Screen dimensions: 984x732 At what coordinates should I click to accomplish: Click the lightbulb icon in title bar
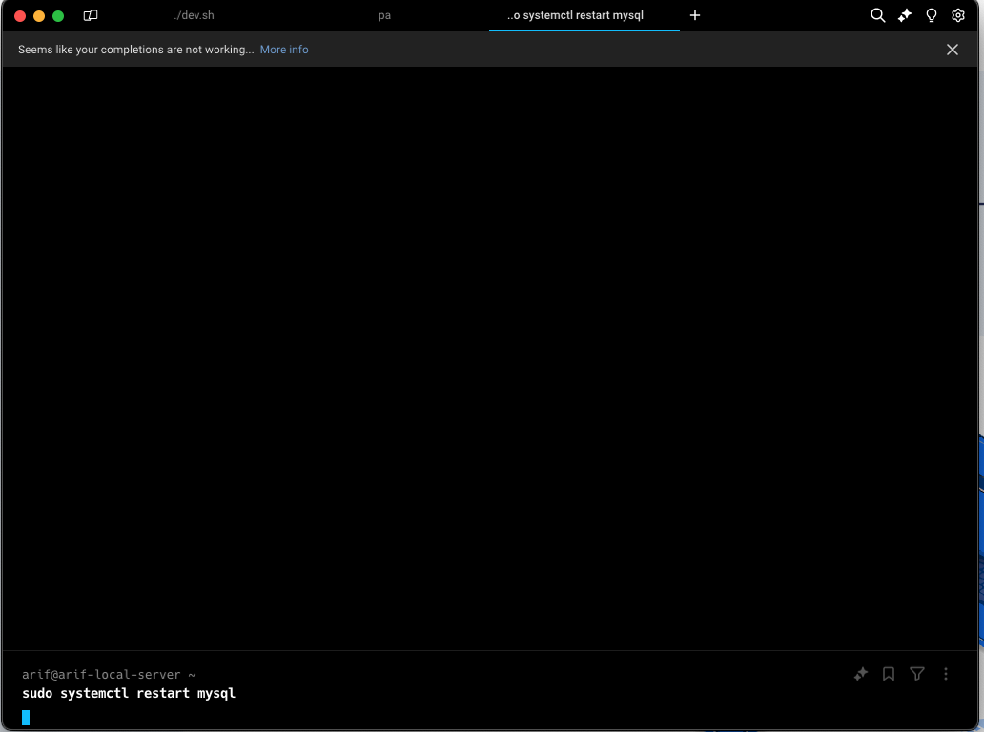click(x=932, y=16)
